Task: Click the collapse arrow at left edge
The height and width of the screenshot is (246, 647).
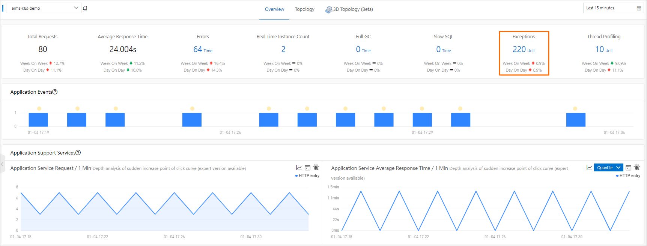Action: click(x=2, y=164)
